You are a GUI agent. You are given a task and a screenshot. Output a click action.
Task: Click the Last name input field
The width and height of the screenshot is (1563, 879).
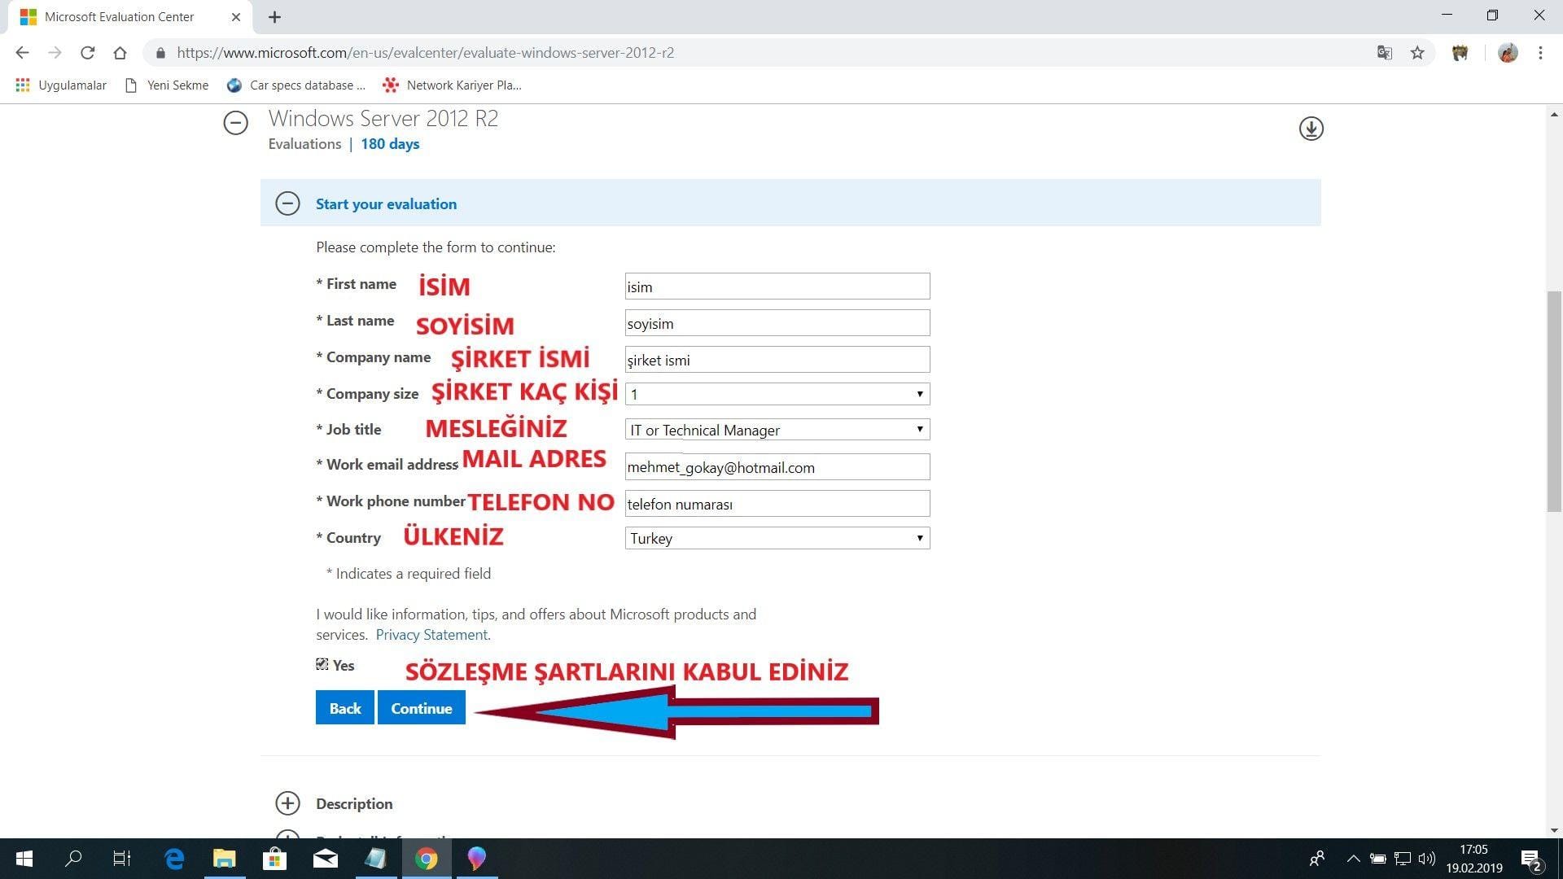tap(777, 323)
